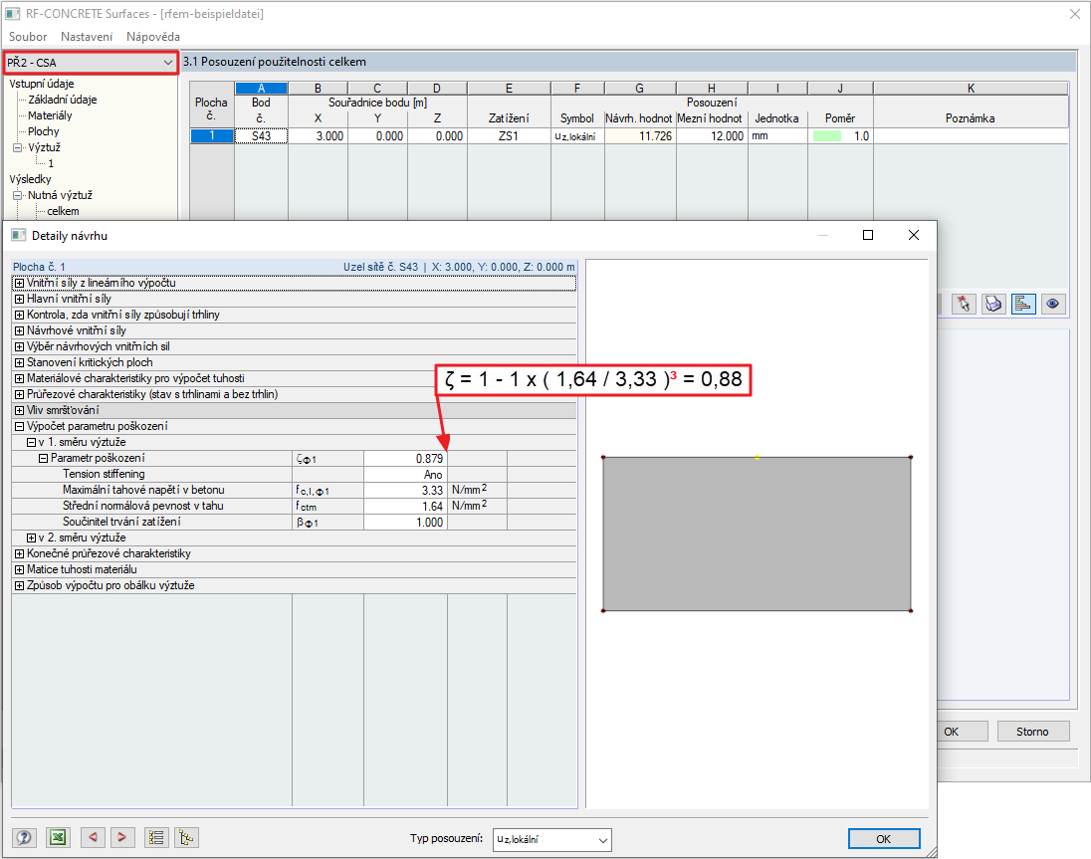Select column A header in results table
The image size is (1091, 859).
[261, 89]
